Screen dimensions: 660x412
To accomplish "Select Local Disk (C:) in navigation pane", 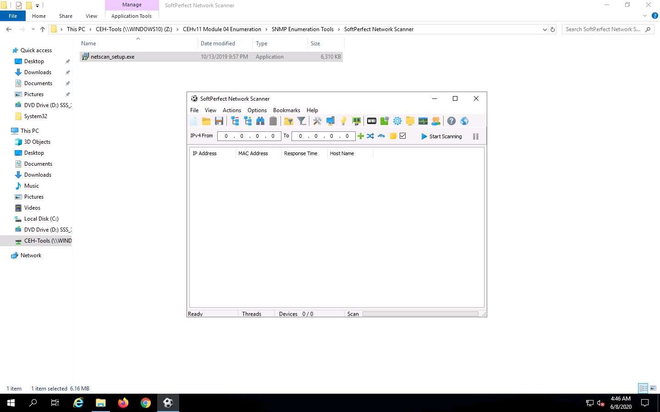I will pyautogui.click(x=41, y=219).
